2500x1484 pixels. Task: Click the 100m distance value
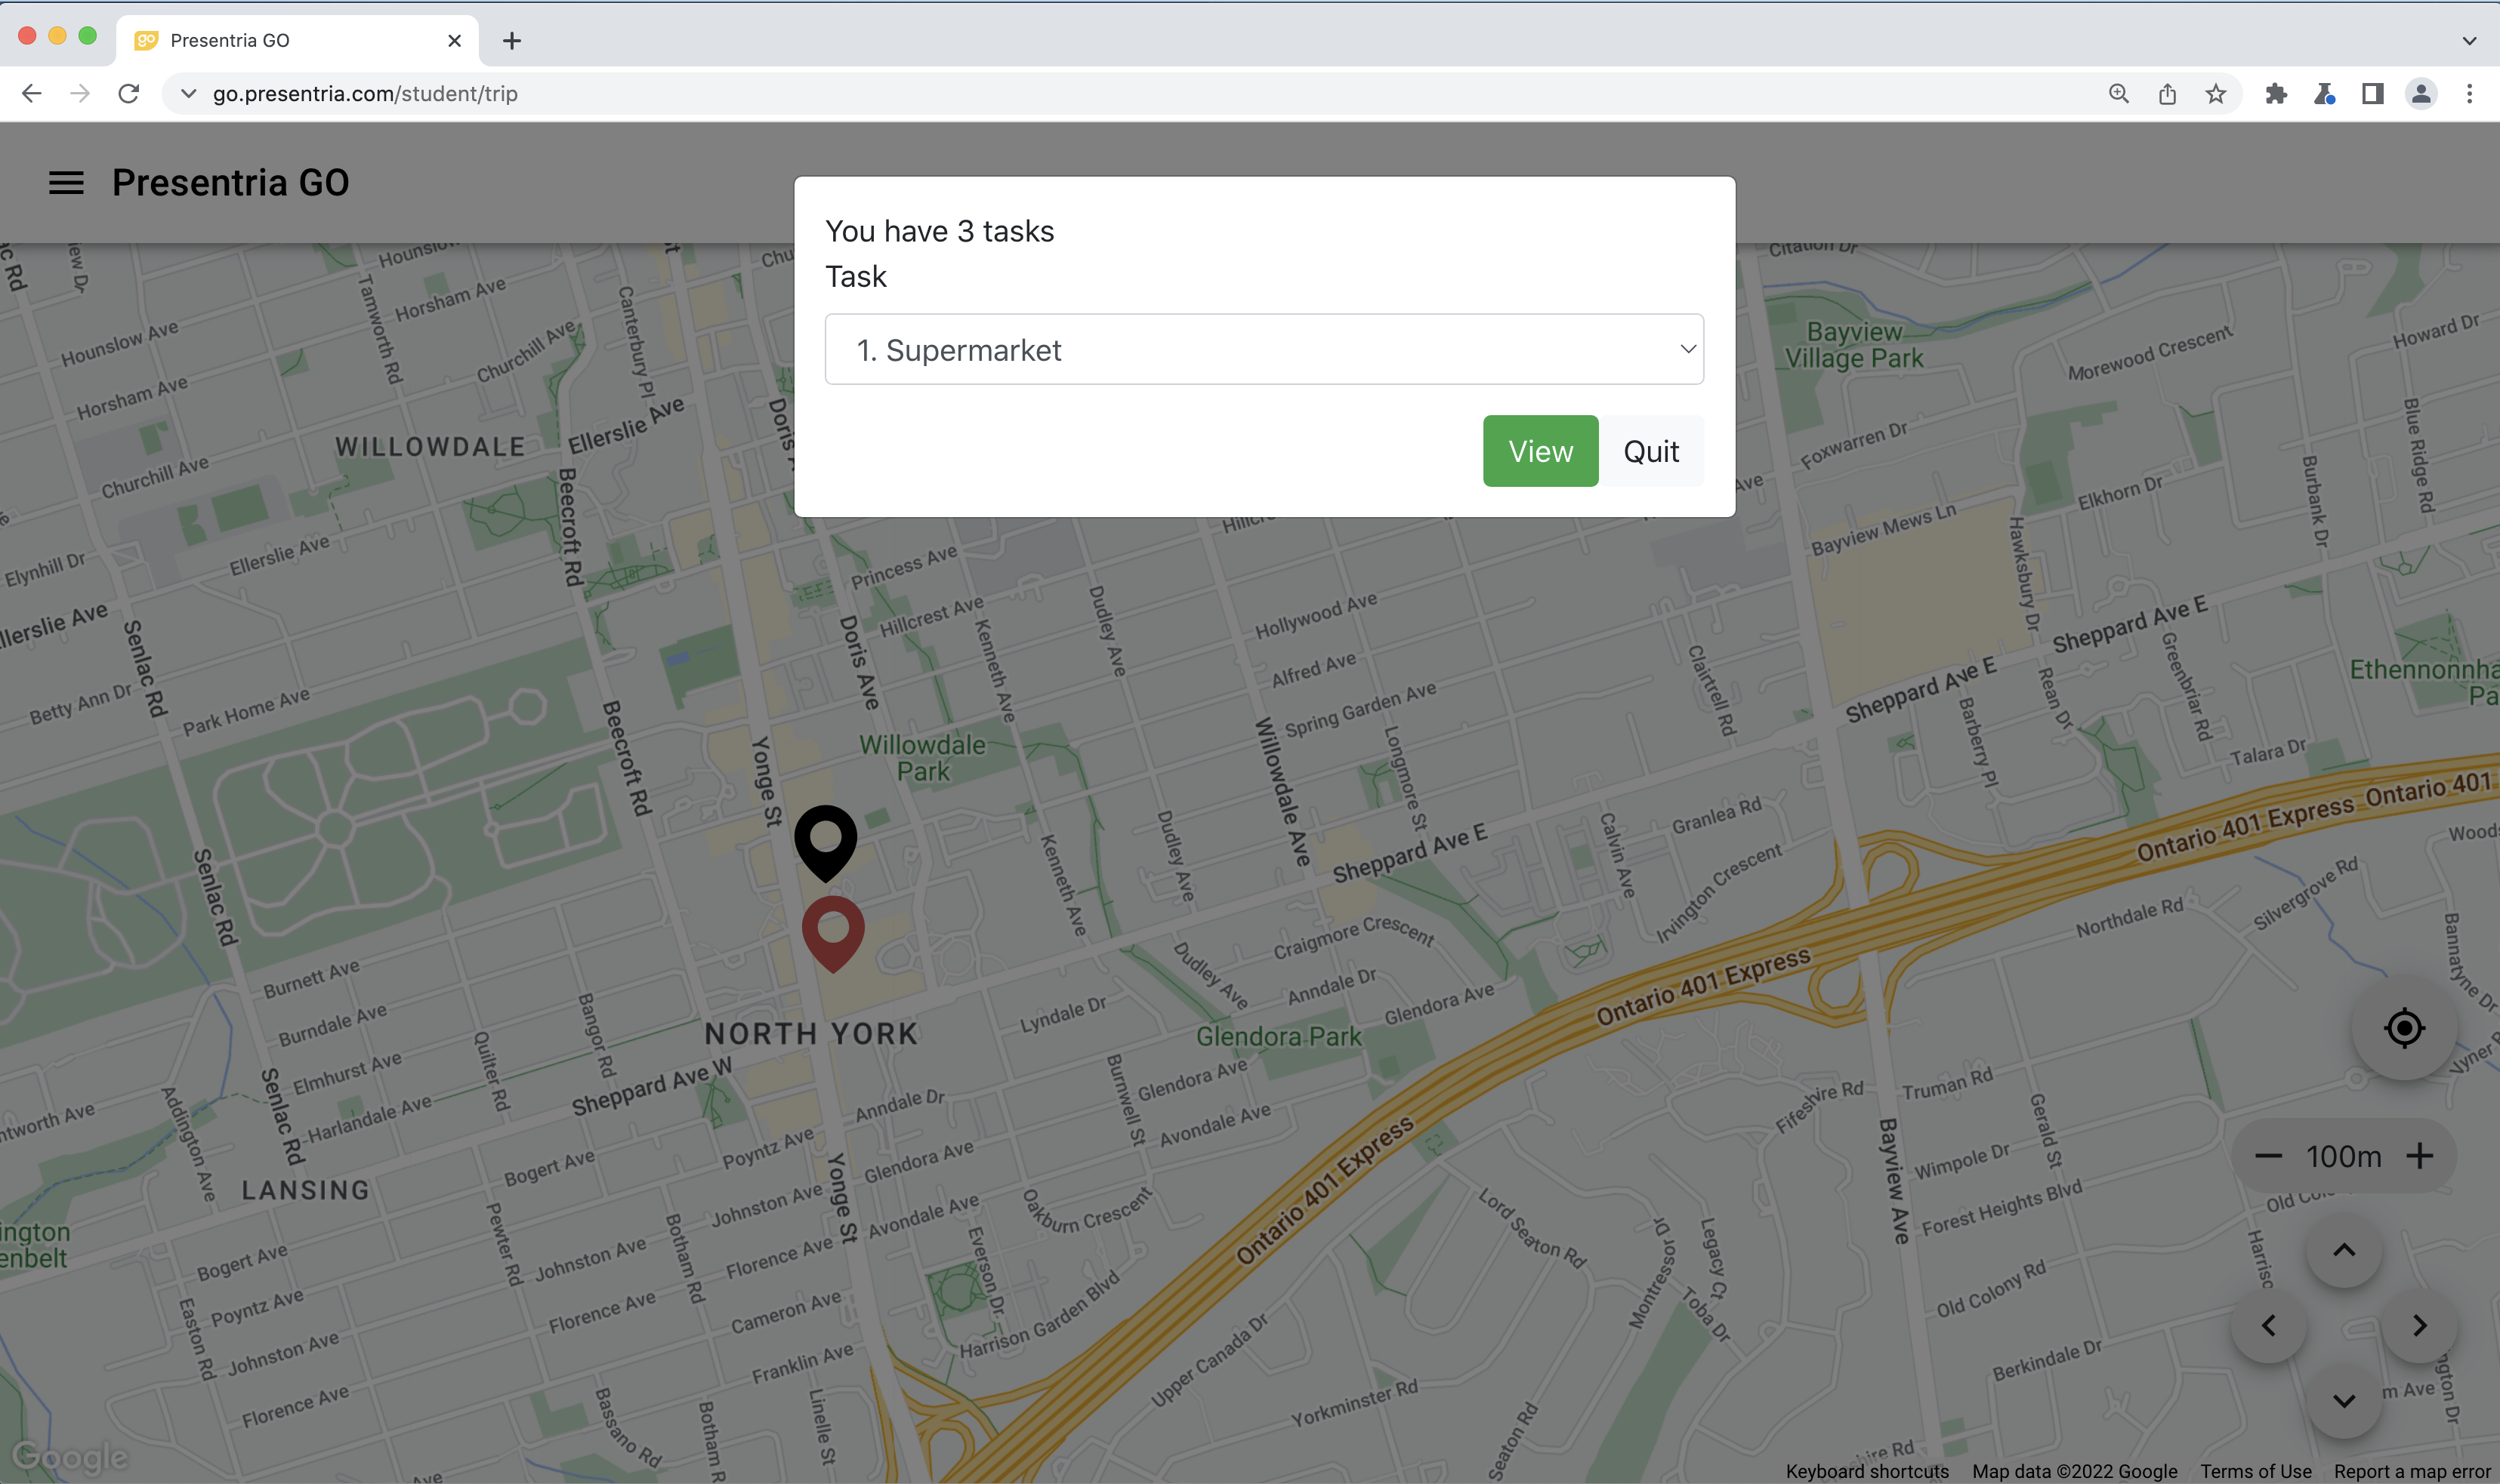tap(2343, 1157)
